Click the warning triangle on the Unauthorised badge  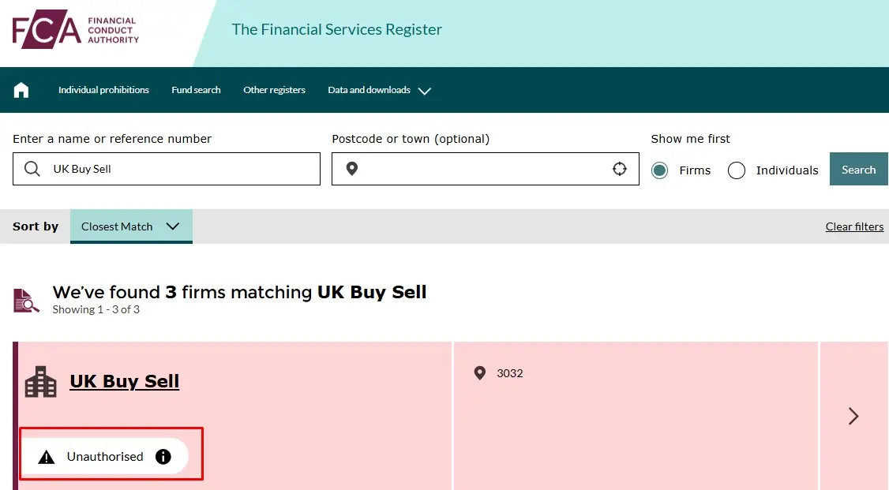[45, 455]
